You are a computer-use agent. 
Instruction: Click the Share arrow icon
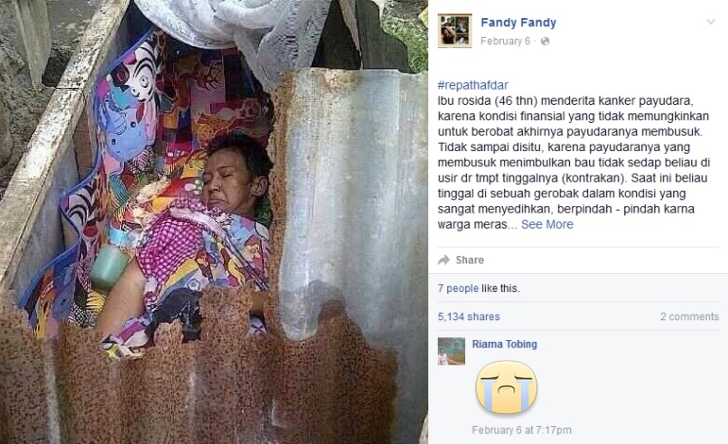tap(443, 260)
